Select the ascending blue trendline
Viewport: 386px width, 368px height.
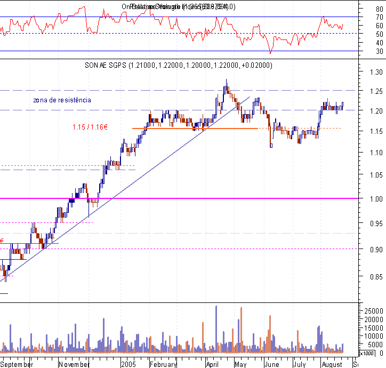(x=125, y=189)
